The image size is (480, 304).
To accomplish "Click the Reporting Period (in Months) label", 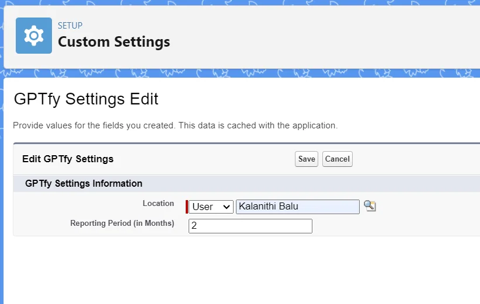I will click(x=122, y=223).
